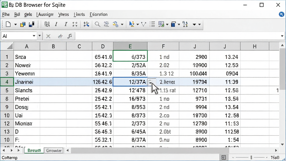
Task: Open the Enorstion menu
Action: (99, 15)
